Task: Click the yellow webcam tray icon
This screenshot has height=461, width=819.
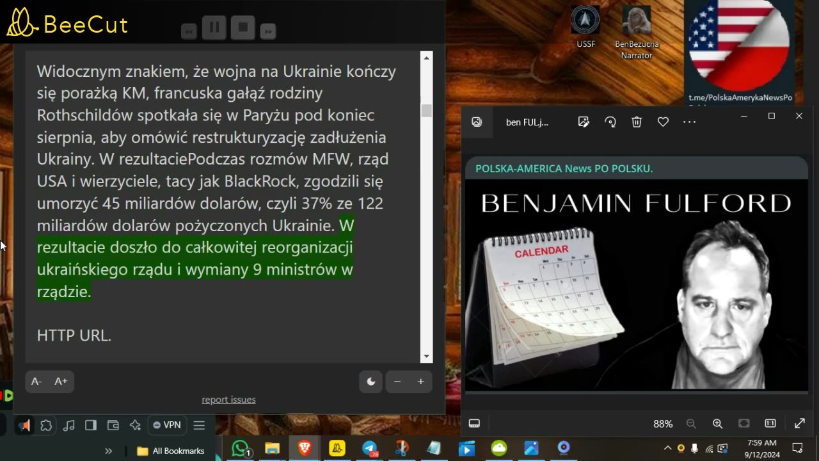Action: click(681, 448)
